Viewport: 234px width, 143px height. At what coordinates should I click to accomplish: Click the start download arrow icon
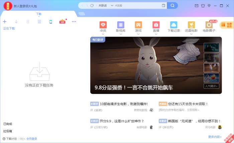(16, 22)
